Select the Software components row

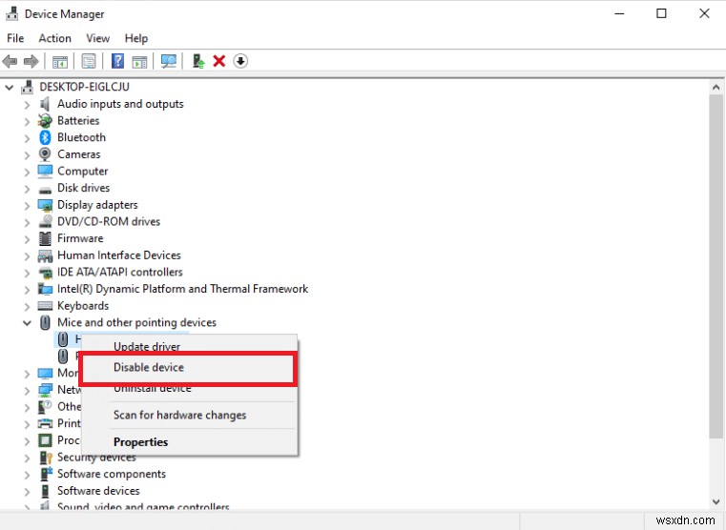(111, 474)
